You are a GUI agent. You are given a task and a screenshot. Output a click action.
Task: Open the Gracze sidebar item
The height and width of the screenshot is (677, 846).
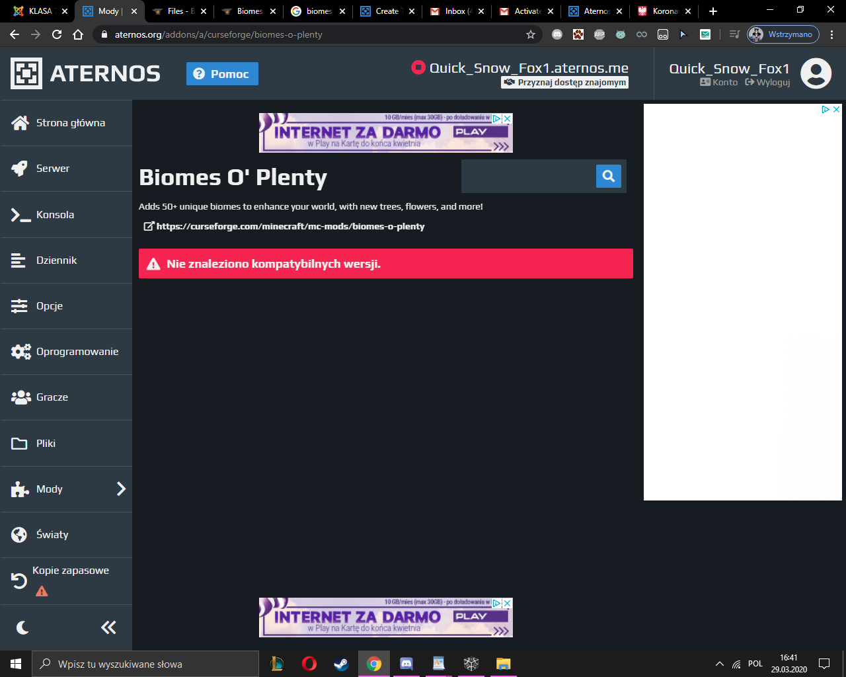[66, 397]
